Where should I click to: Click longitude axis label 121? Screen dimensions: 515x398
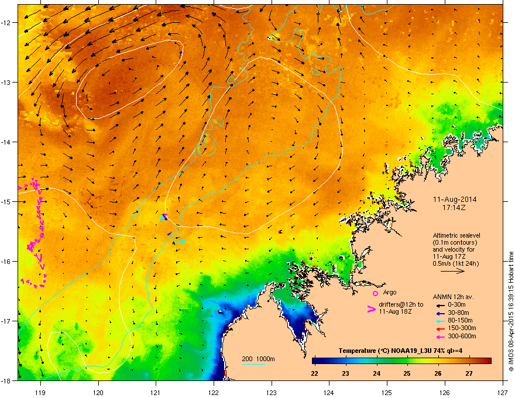pyautogui.click(x=156, y=392)
